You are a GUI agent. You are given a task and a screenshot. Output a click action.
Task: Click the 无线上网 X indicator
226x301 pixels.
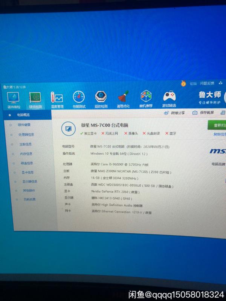coord(110,133)
